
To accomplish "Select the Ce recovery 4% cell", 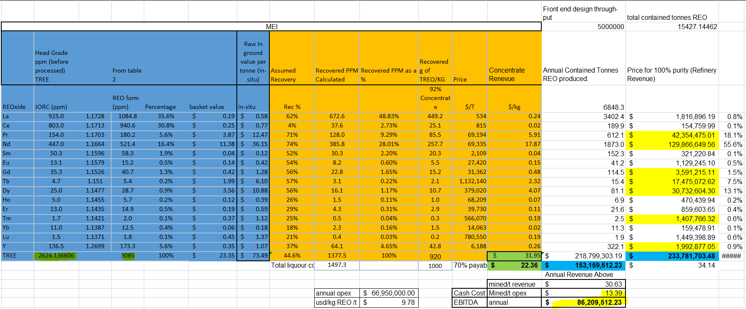I will coord(292,125).
